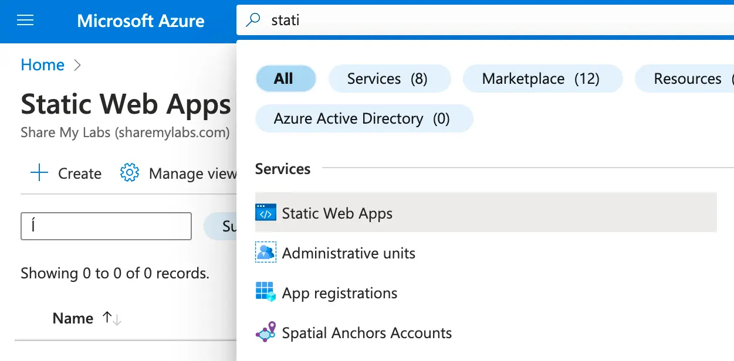The height and width of the screenshot is (361, 734).
Task: Click the Static Web Apps service icon
Action: [x=265, y=213]
